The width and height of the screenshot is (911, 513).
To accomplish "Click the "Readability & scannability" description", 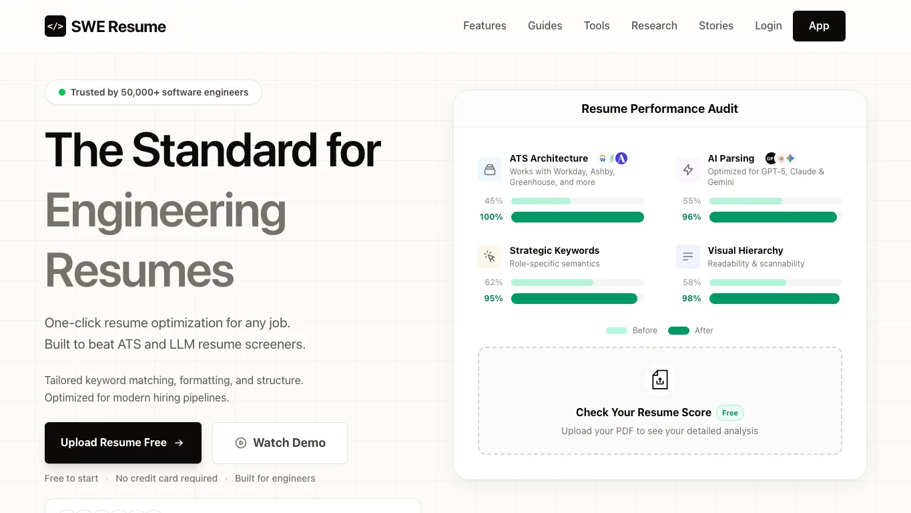I will [756, 264].
